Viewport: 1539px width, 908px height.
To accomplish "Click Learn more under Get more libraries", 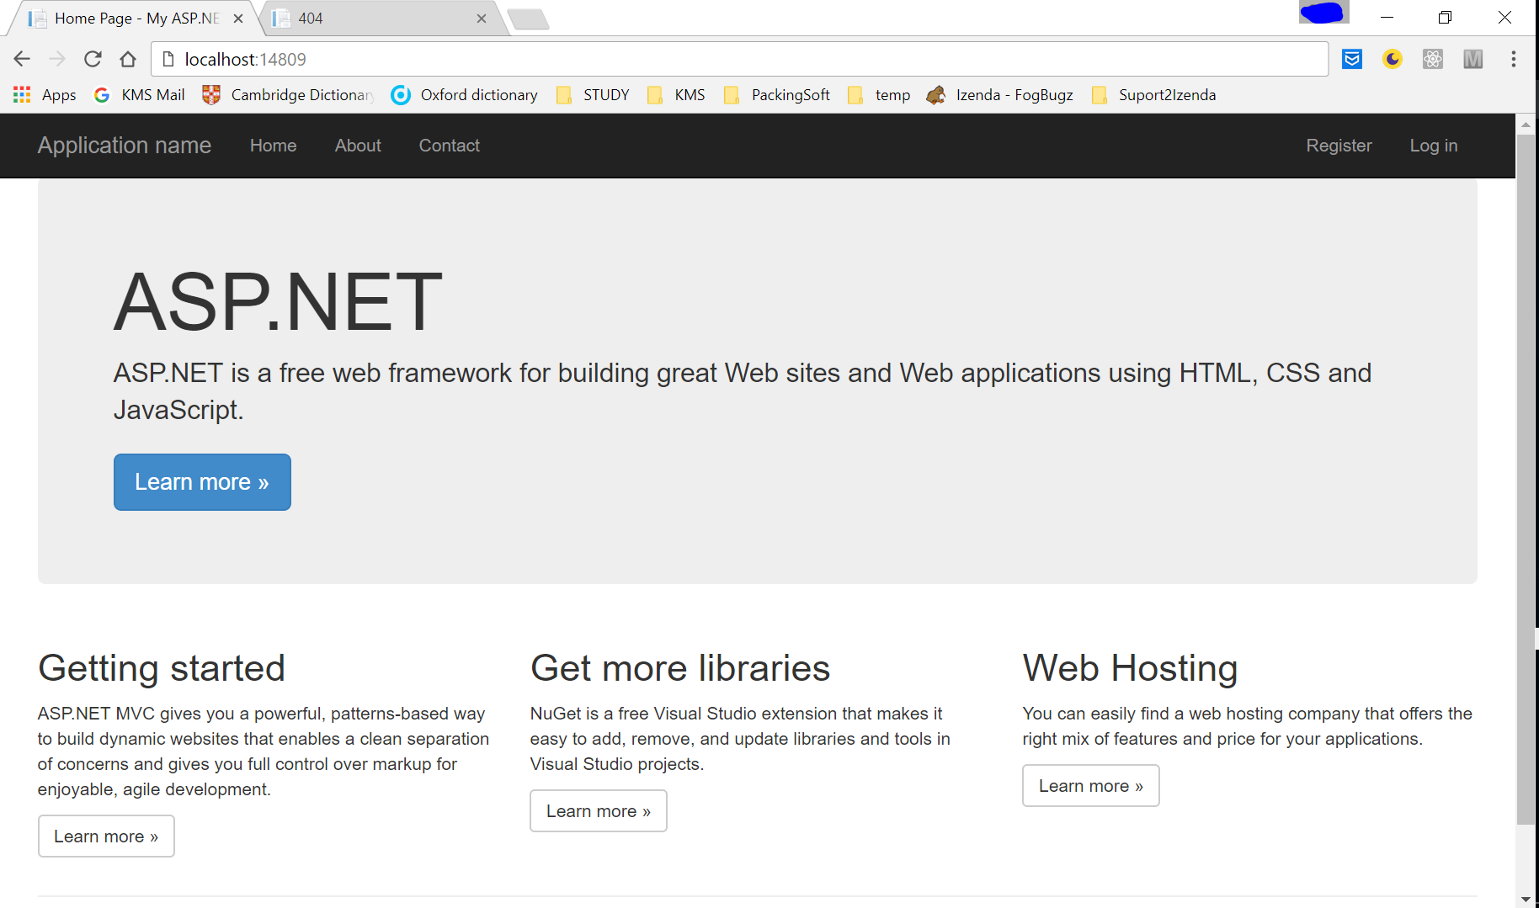I will click(599, 811).
